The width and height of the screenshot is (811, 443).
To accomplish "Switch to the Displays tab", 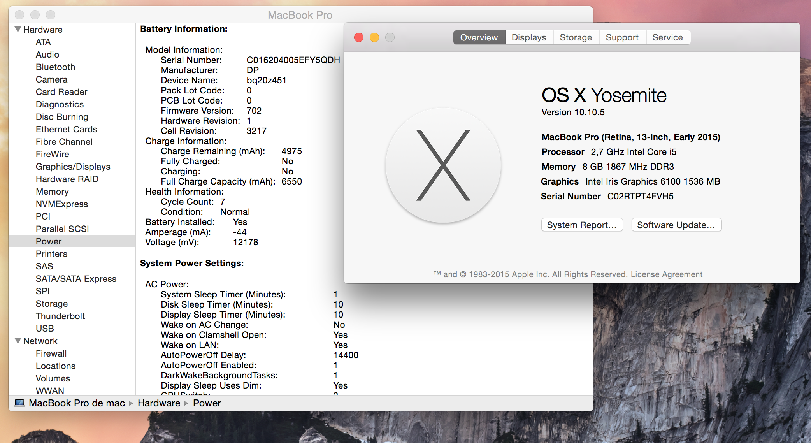I will click(529, 37).
